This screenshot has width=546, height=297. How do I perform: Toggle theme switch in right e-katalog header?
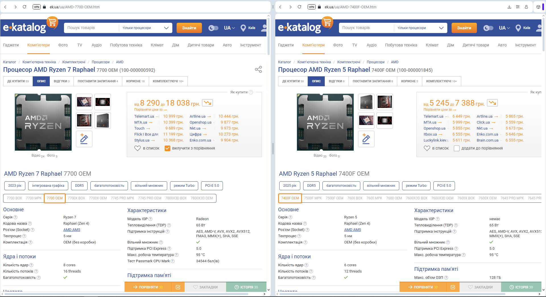tap(488, 28)
